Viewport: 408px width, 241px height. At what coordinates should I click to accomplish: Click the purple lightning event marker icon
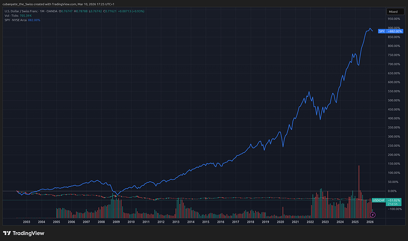(x=372, y=214)
